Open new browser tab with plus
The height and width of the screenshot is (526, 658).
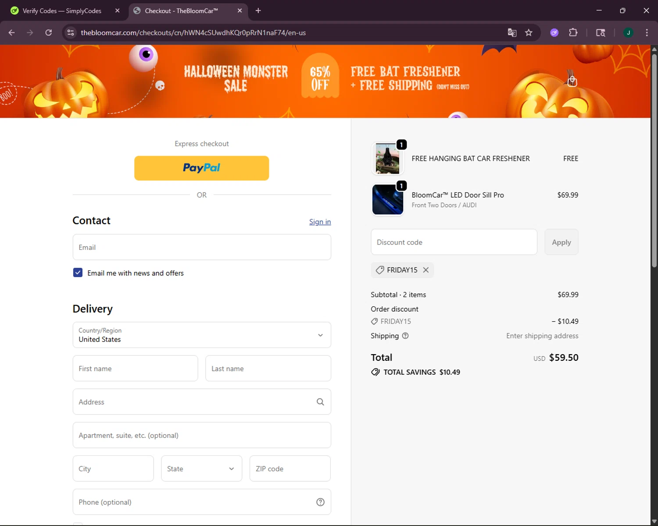point(258,11)
